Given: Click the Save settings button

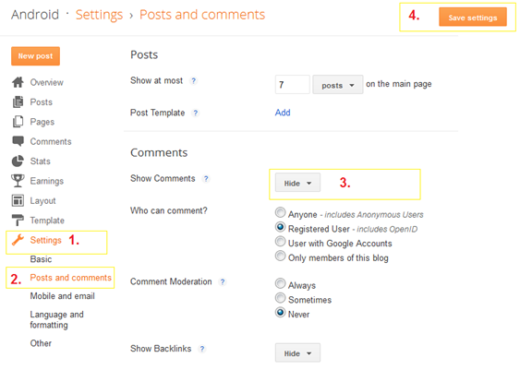Looking at the screenshot, I should (473, 18).
